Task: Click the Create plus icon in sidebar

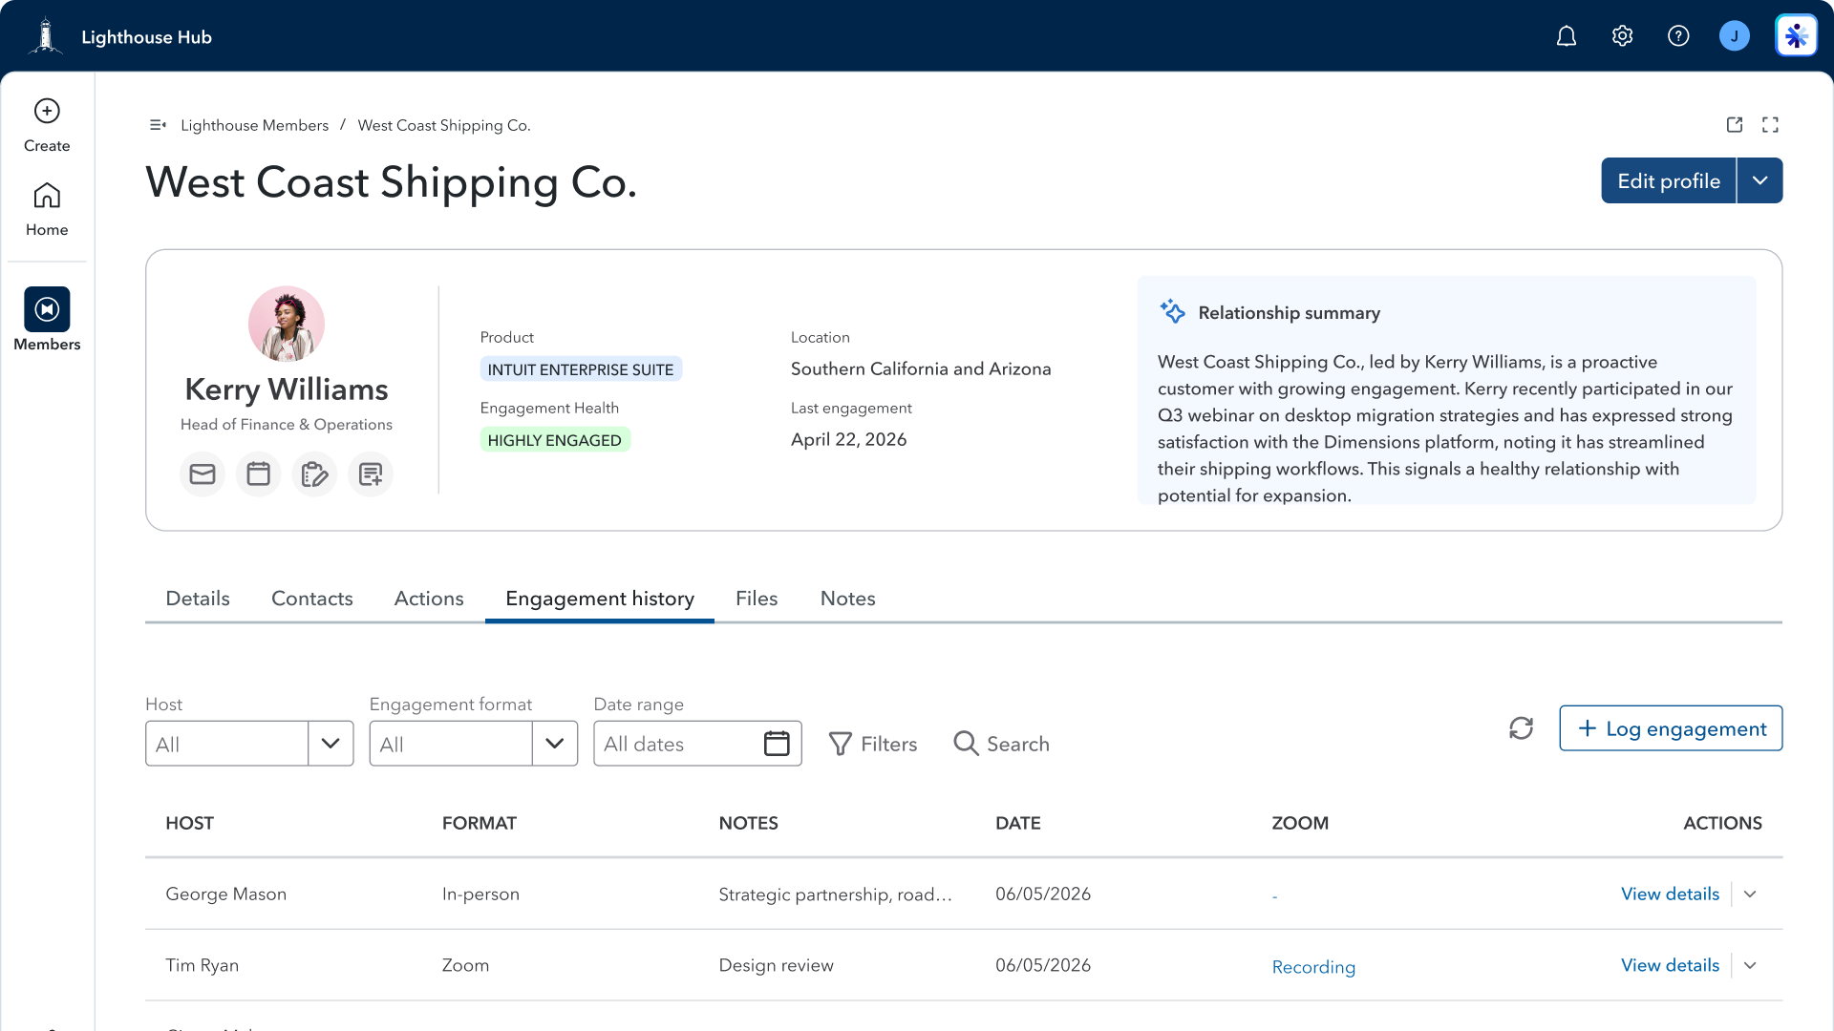Action: click(47, 111)
